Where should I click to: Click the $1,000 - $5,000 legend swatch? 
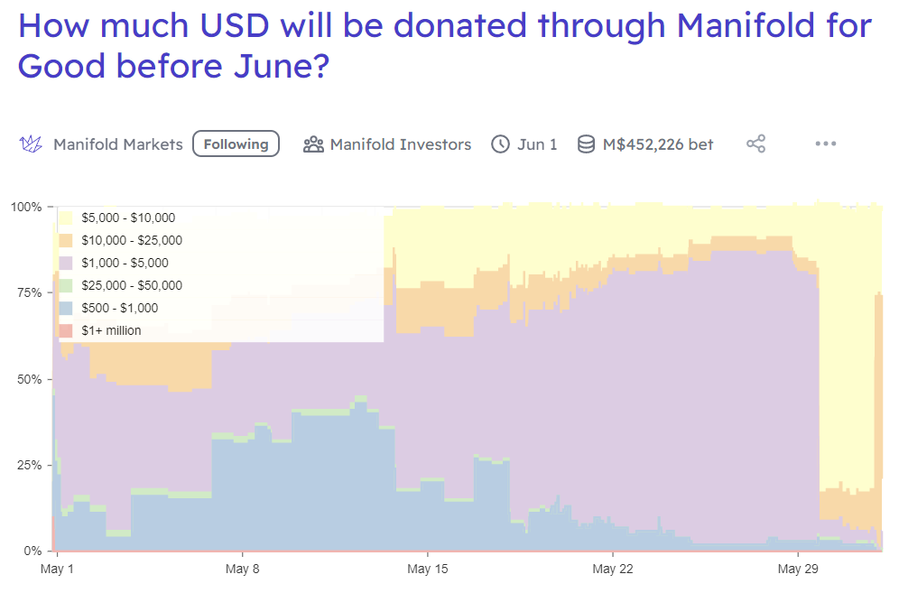coord(66,264)
